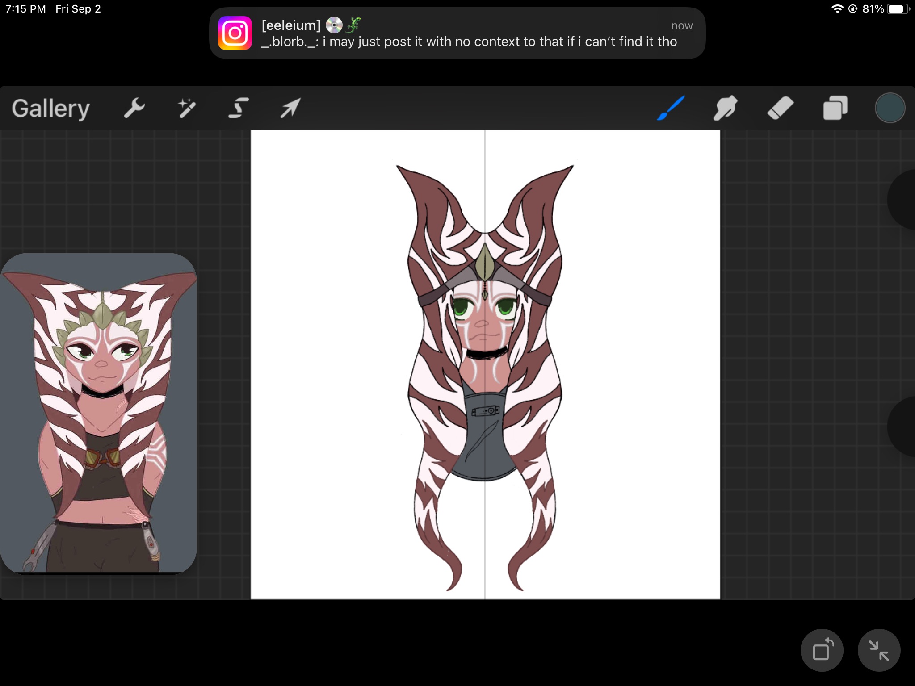Tap the floating reference image thumbnail
The width and height of the screenshot is (915, 686).
(x=98, y=413)
